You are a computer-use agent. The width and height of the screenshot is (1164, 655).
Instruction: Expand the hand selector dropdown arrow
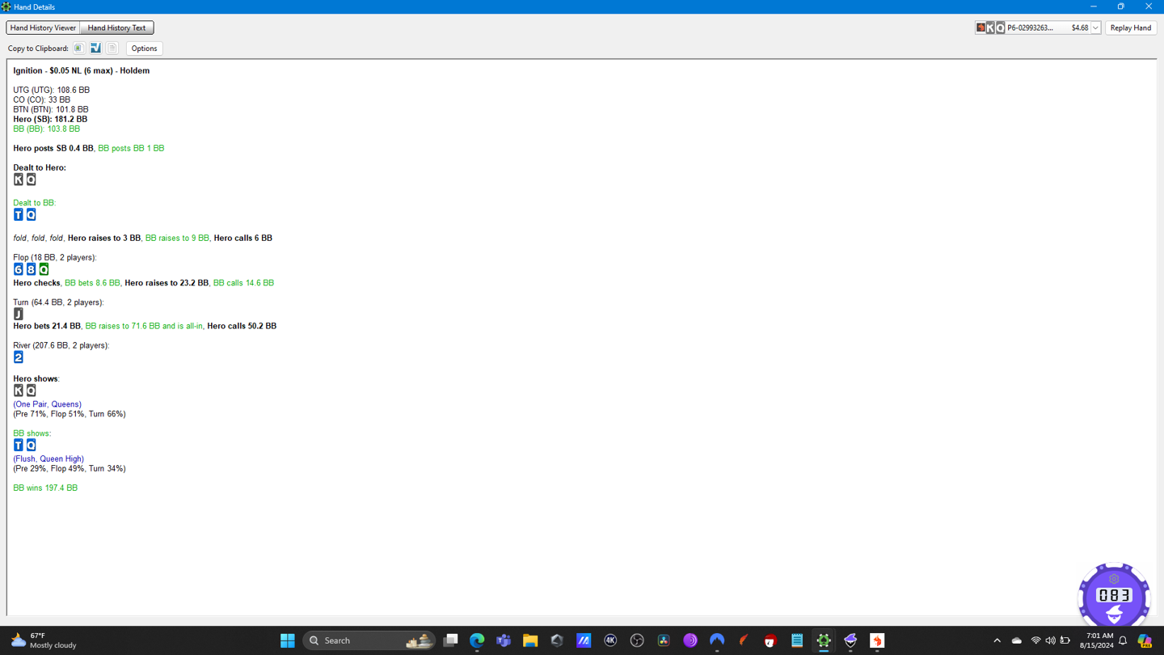(1095, 28)
